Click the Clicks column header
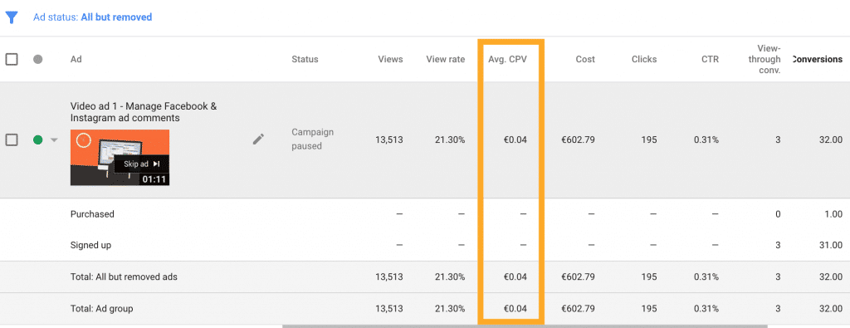850x328 pixels. 644,59
